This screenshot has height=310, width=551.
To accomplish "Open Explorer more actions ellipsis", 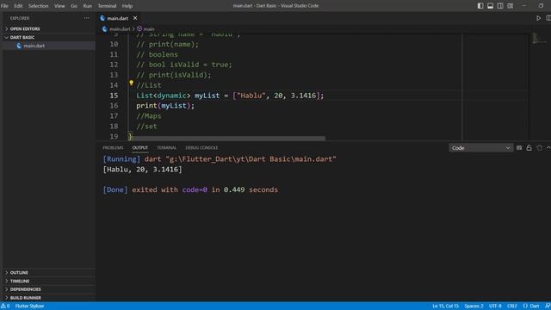I will tap(86, 18).
